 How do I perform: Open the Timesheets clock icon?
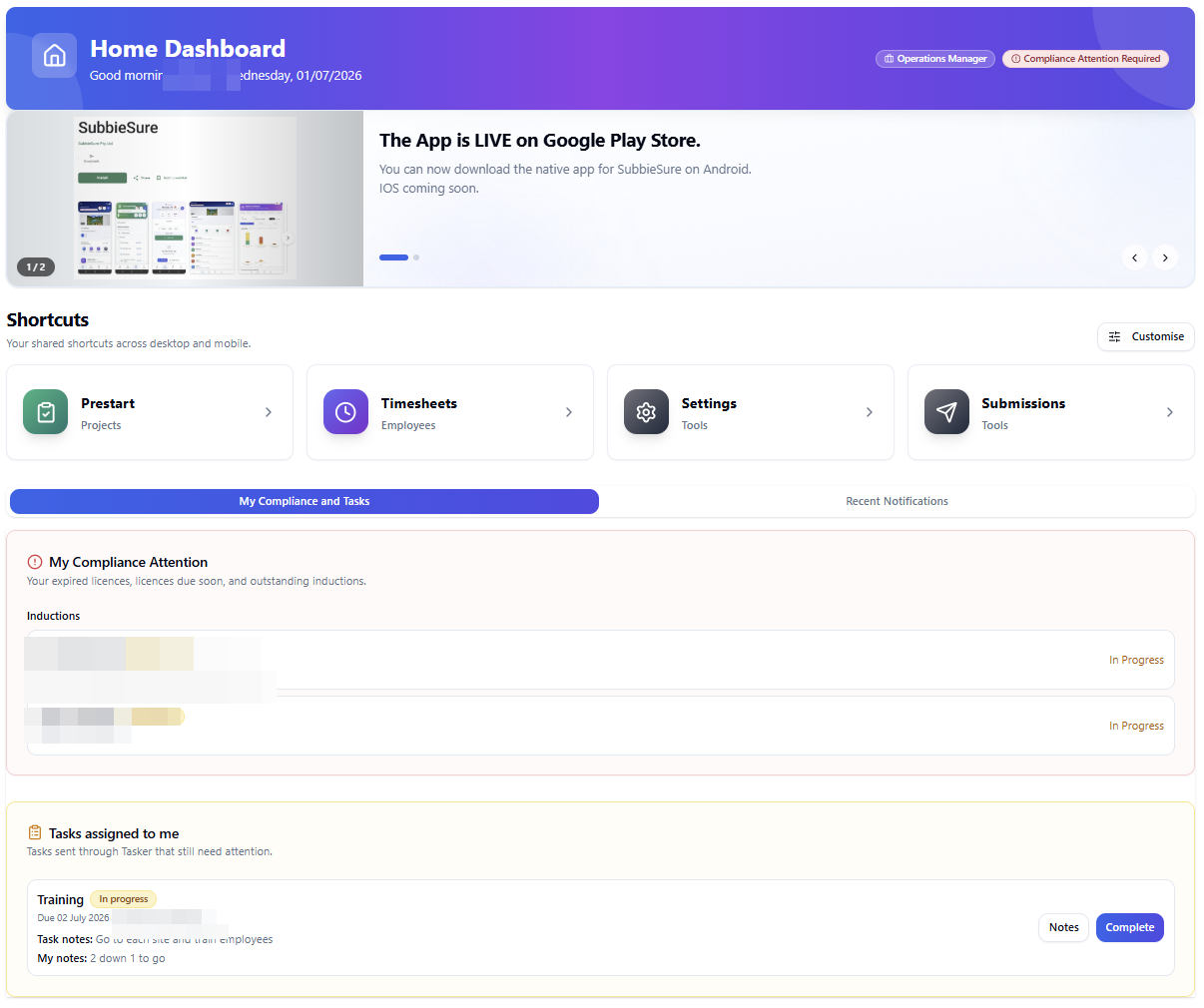point(345,412)
